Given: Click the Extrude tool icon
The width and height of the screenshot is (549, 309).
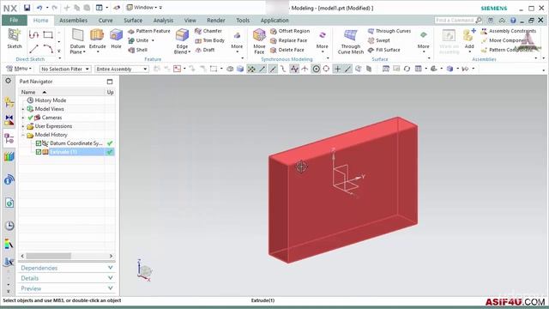Looking at the screenshot, I should pyautogui.click(x=97, y=35).
